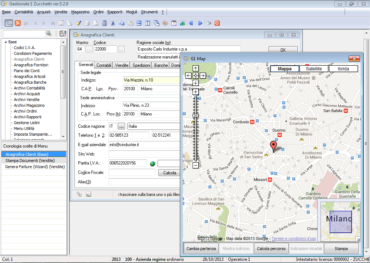370x263 pixels.
Task: Click the scissors cut icon
Action: 113,23
